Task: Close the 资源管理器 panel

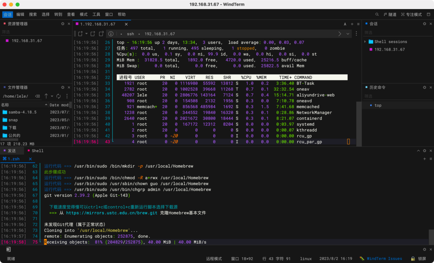Action: 69,24
